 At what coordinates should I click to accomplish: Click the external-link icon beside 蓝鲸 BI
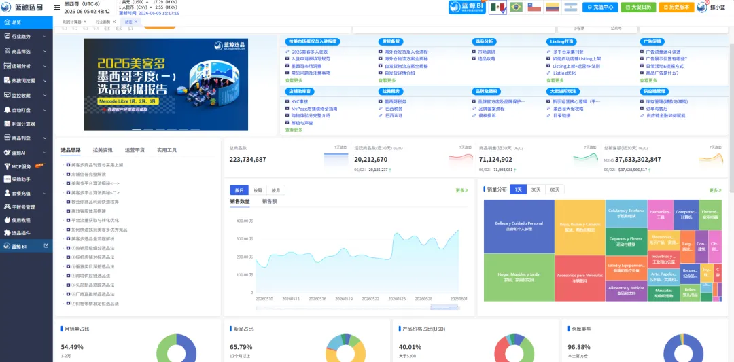click(x=46, y=246)
